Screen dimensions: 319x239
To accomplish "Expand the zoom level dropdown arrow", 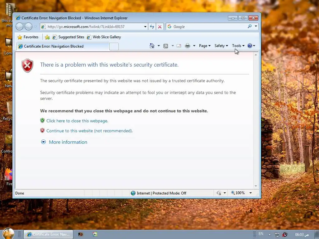I will pos(251,193).
